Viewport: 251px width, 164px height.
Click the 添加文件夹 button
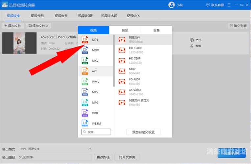tap(38, 26)
